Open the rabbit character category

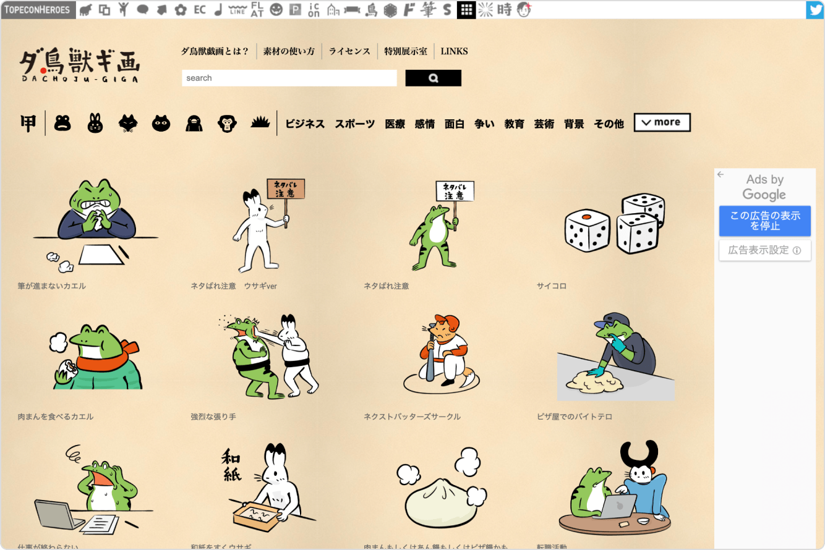pos(95,123)
